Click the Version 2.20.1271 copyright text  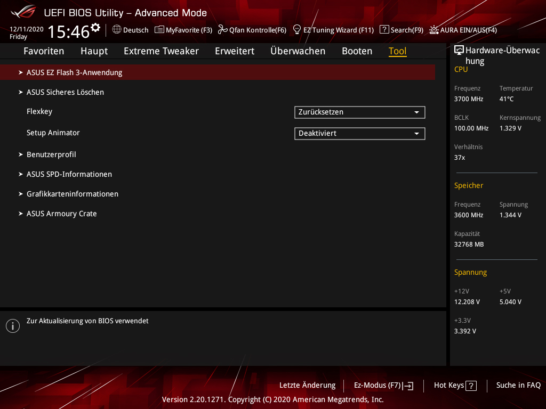[272, 399]
